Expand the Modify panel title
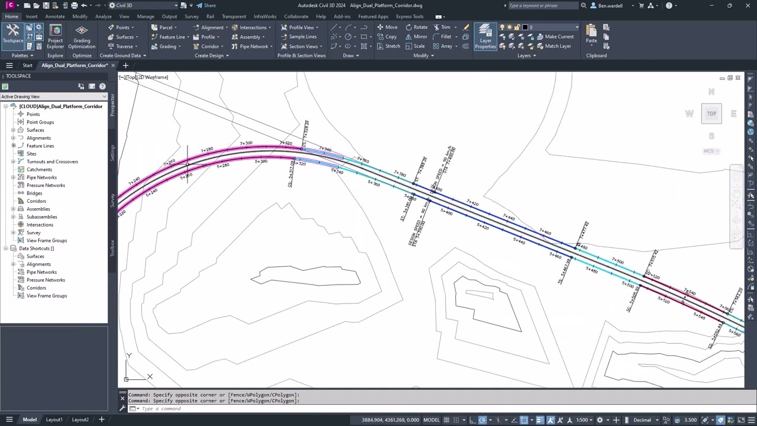The width and height of the screenshot is (757, 426). pyautogui.click(x=423, y=56)
